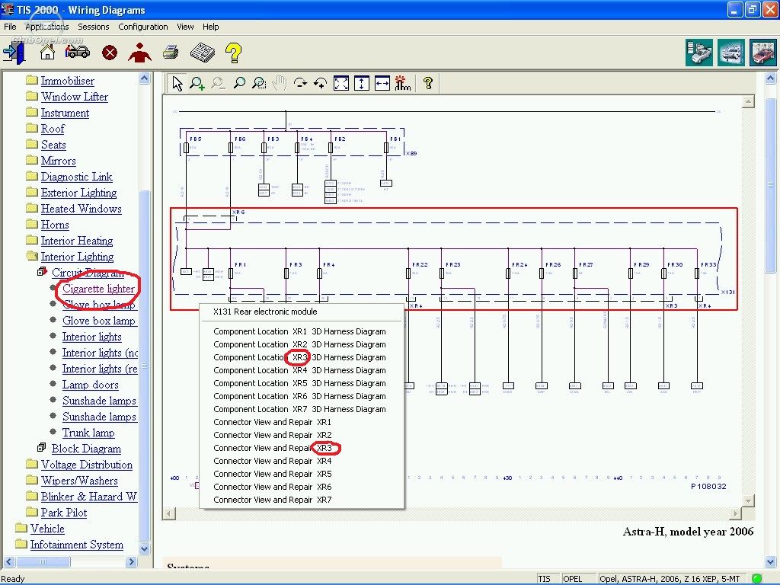Click tree panel scroll down arrow
Image resolution: width=780 pixels, height=585 pixels.
[x=144, y=548]
